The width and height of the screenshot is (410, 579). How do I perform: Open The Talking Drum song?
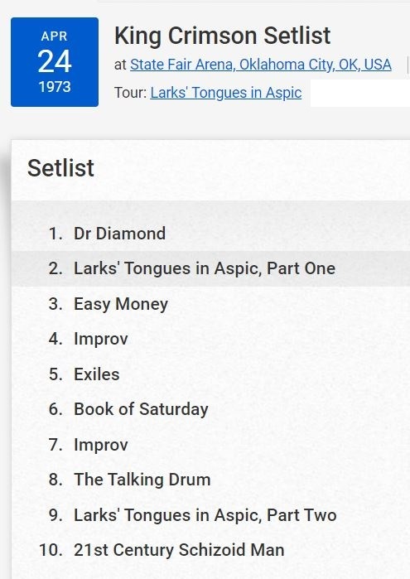(142, 480)
